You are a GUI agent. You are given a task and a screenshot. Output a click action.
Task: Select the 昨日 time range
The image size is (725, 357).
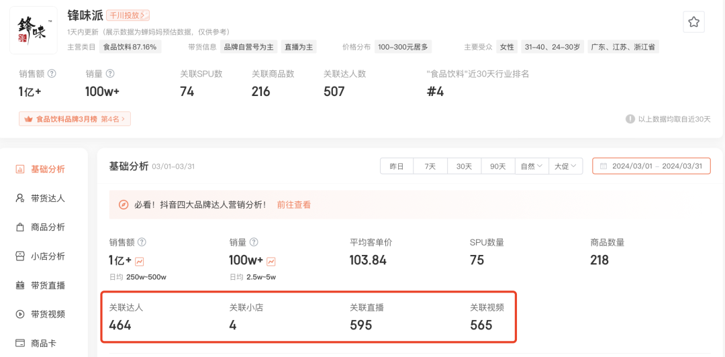click(397, 166)
